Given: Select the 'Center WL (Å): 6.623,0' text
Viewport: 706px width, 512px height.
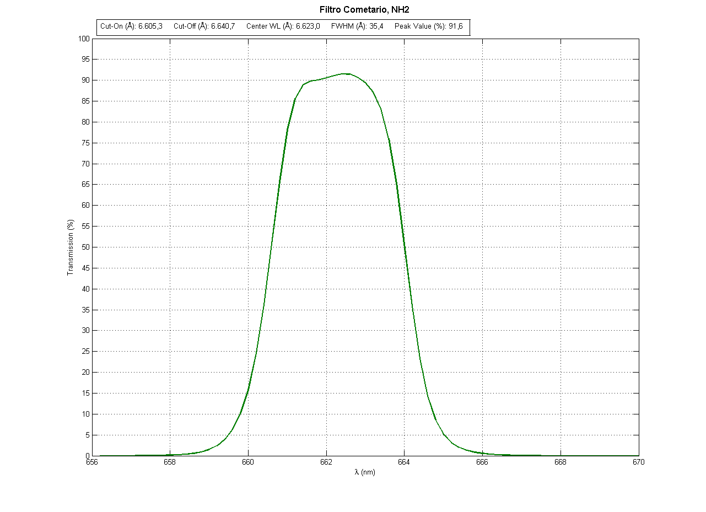Looking at the screenshot, I should click(283, 26).
